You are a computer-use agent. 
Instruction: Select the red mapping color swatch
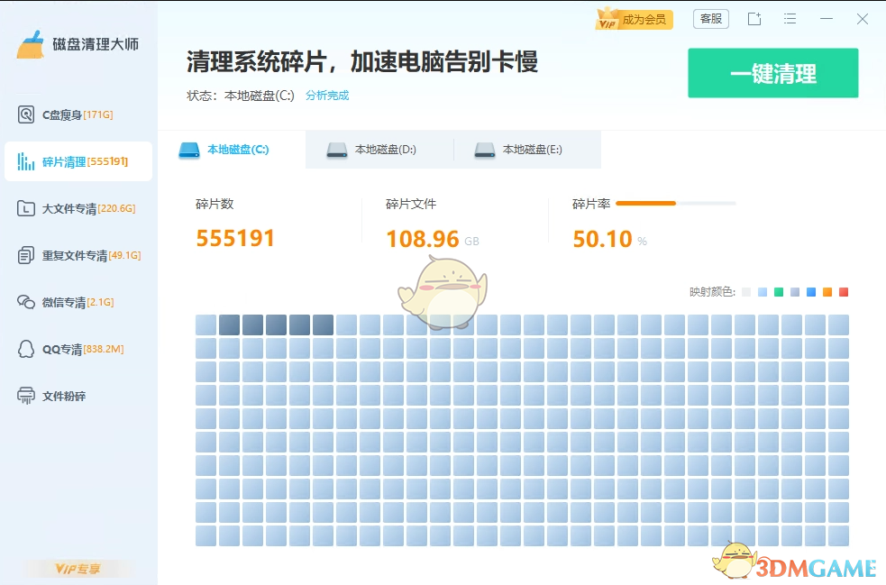coord(844,292)
